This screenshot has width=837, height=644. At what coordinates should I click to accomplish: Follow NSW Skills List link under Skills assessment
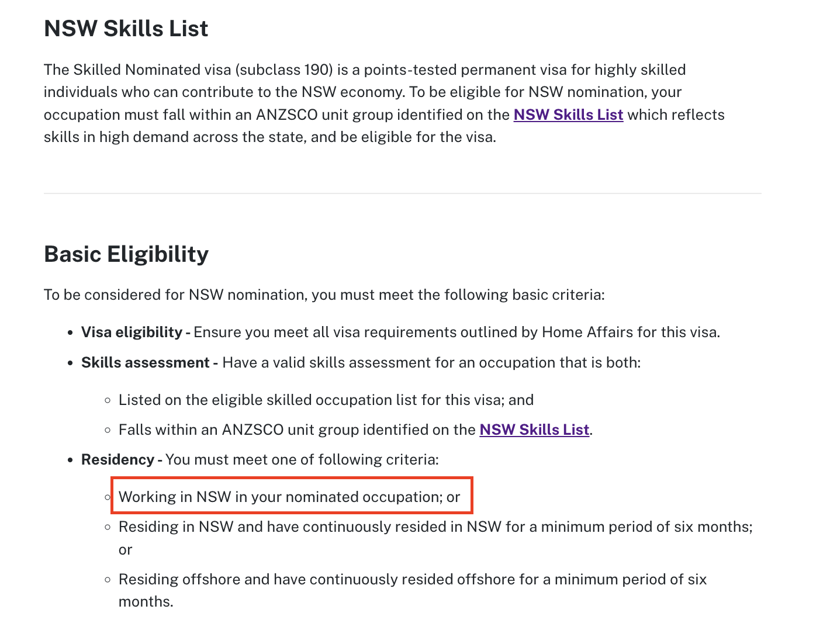pos(534,430)
